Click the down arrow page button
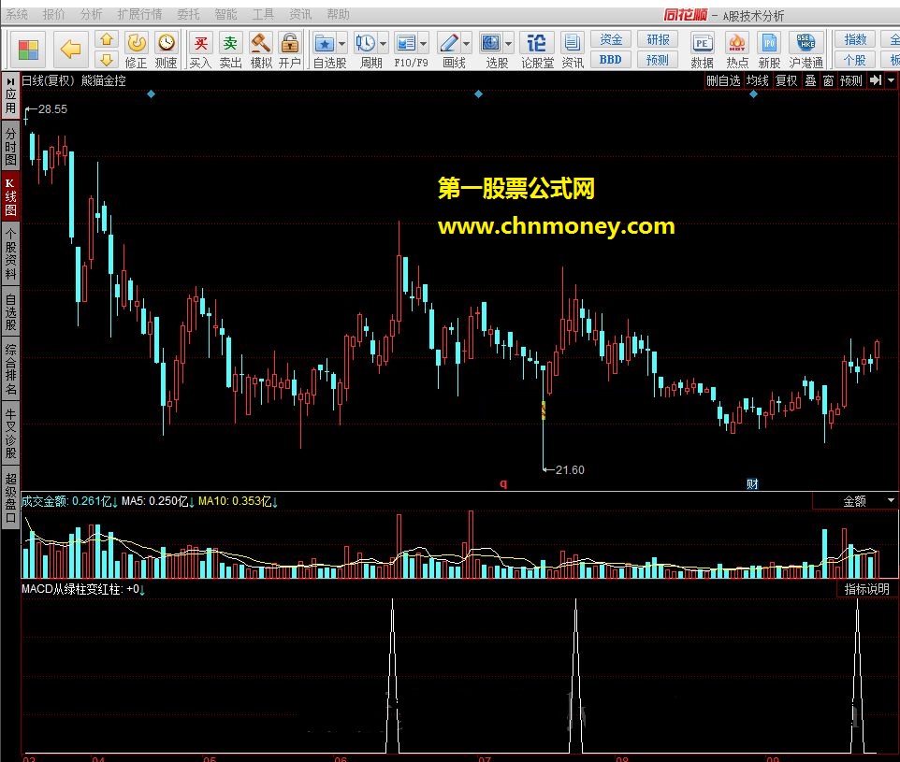The height and width of the screenshot is (762, 900). [107, 59]
